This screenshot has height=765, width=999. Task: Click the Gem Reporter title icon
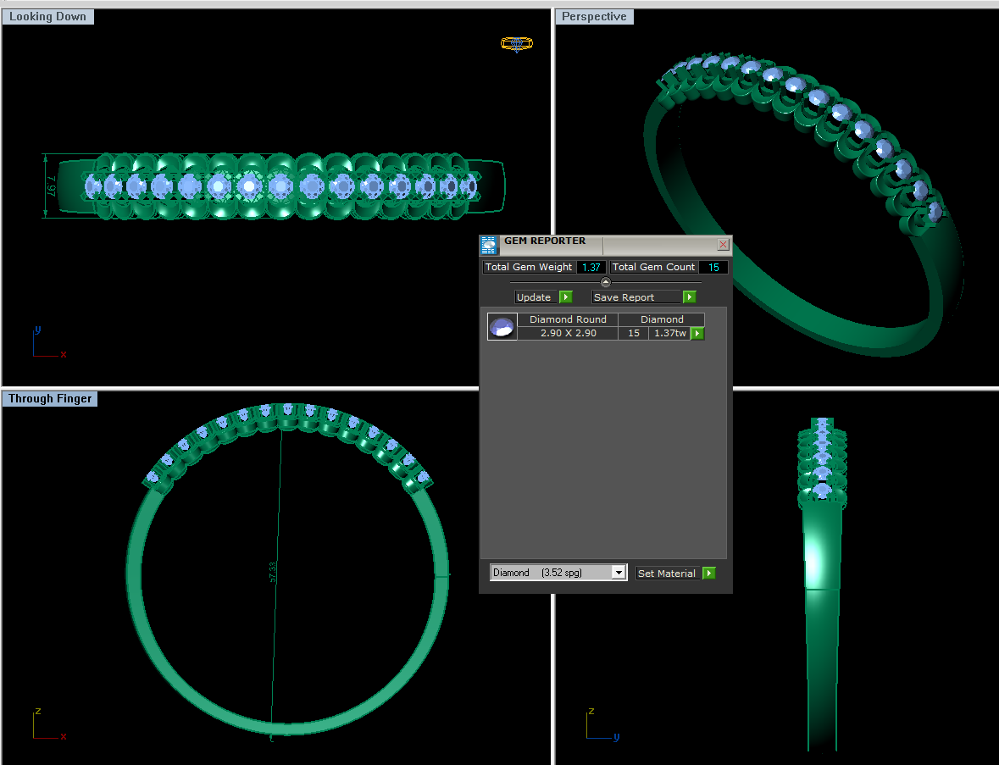click(489, 245)
